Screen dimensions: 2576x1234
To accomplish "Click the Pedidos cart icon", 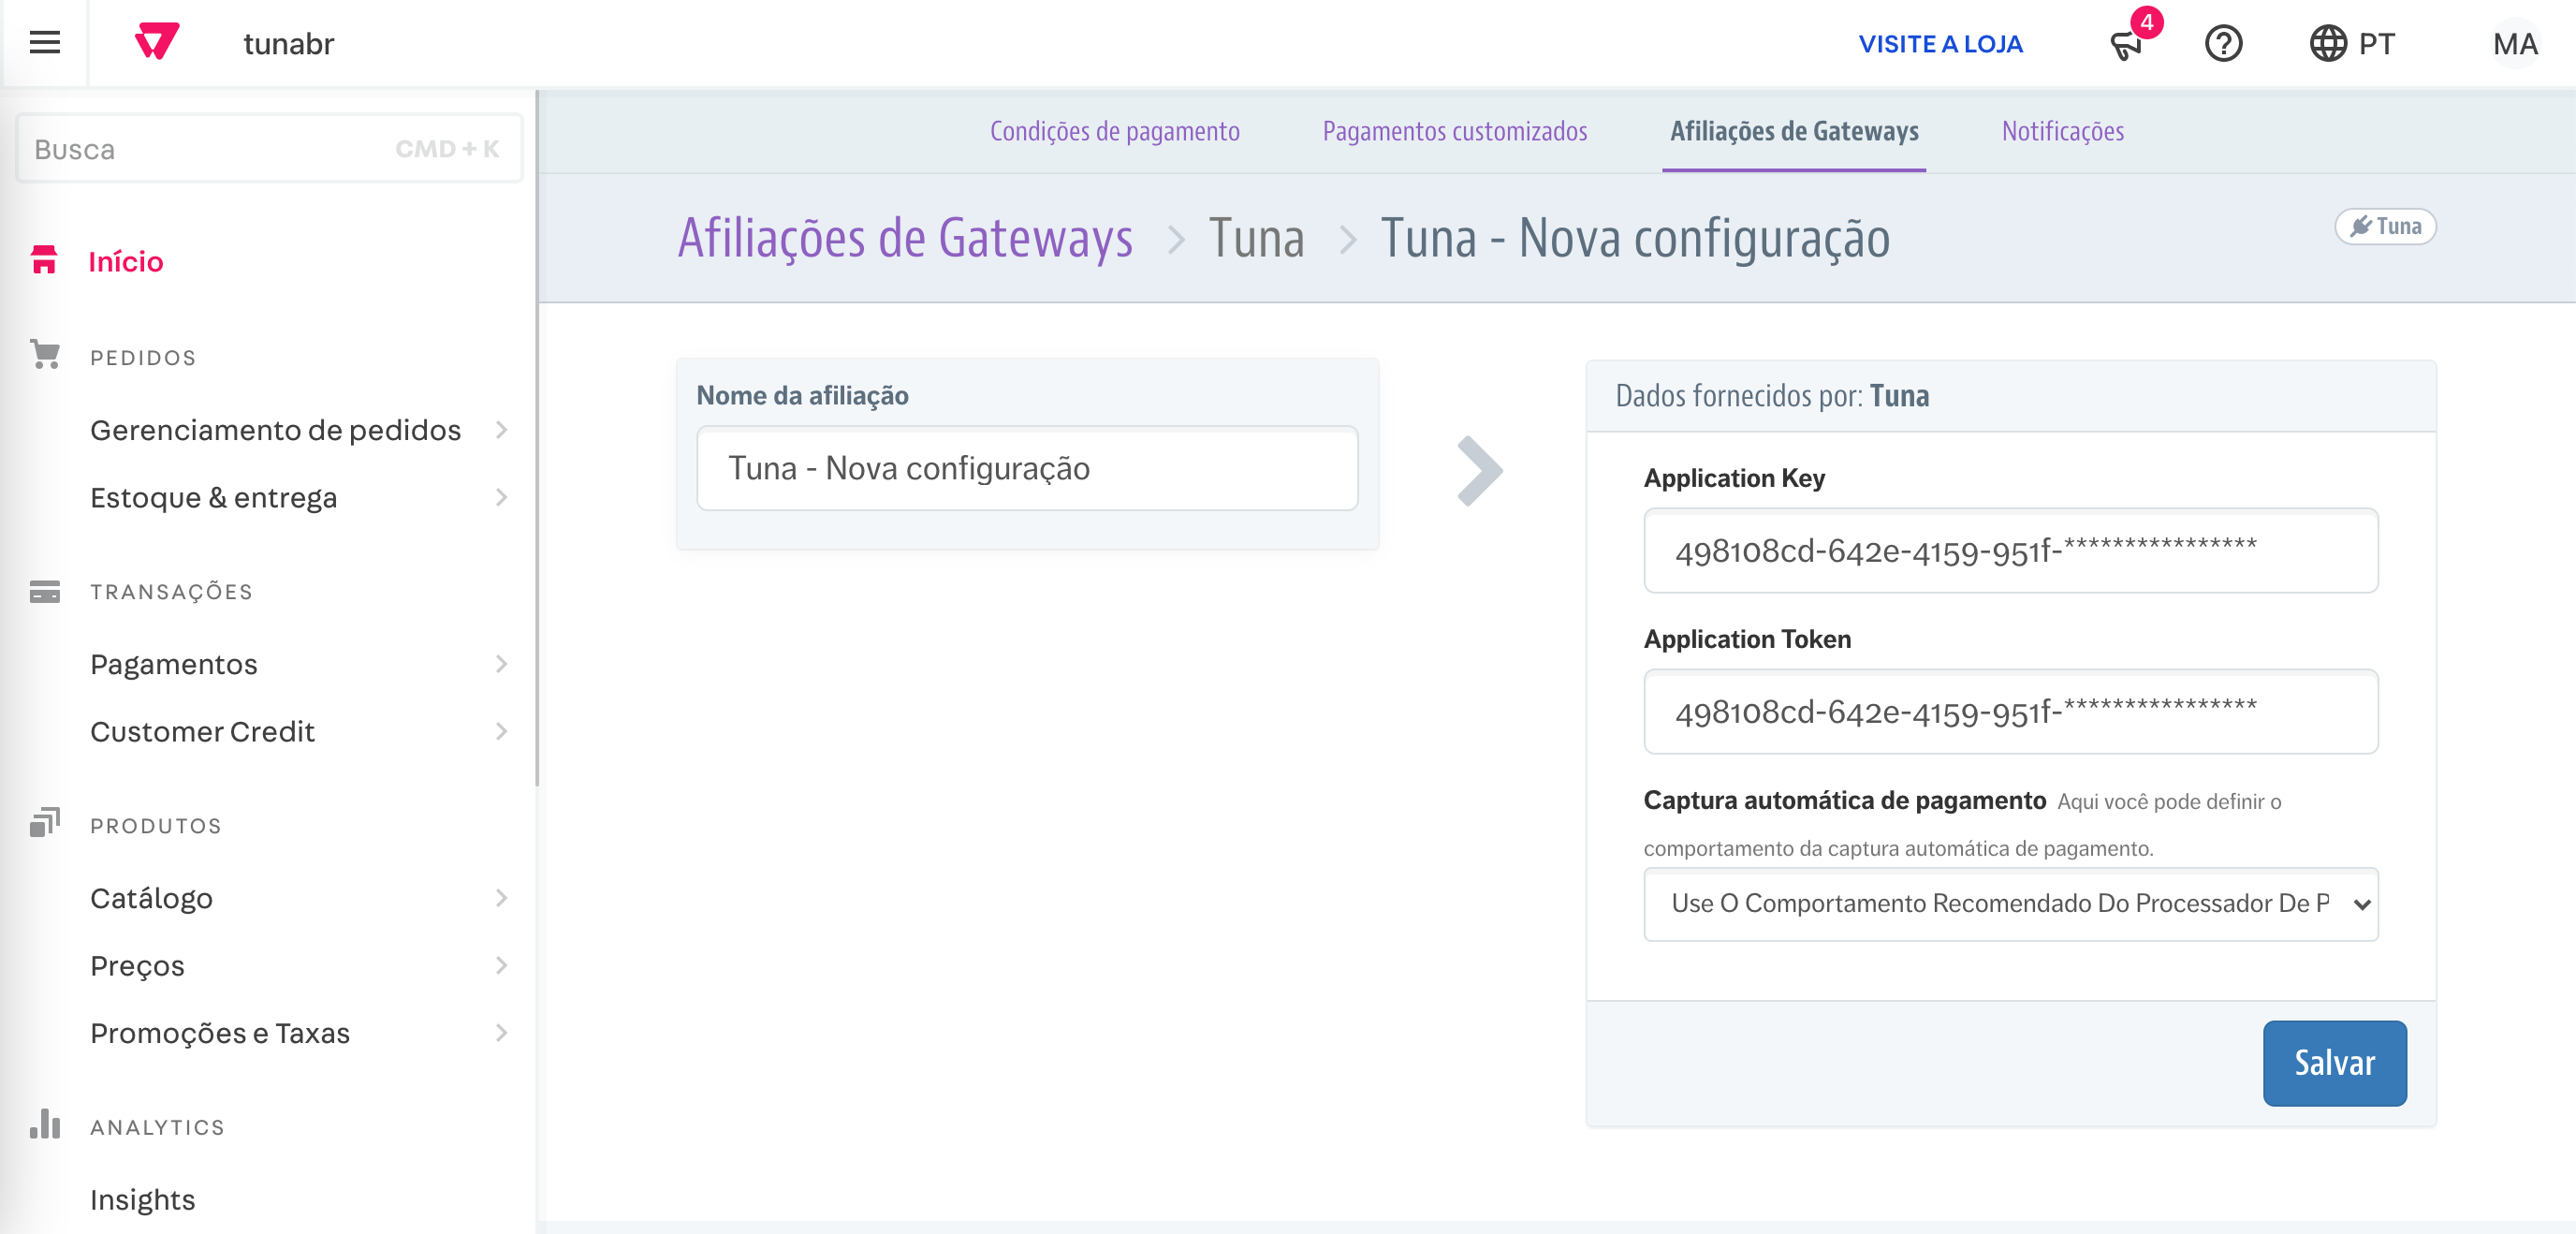I will click(x=44, y=355).
